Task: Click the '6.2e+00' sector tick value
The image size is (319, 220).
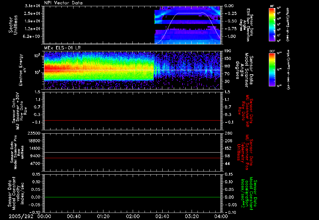Action: tap(32, 37)
